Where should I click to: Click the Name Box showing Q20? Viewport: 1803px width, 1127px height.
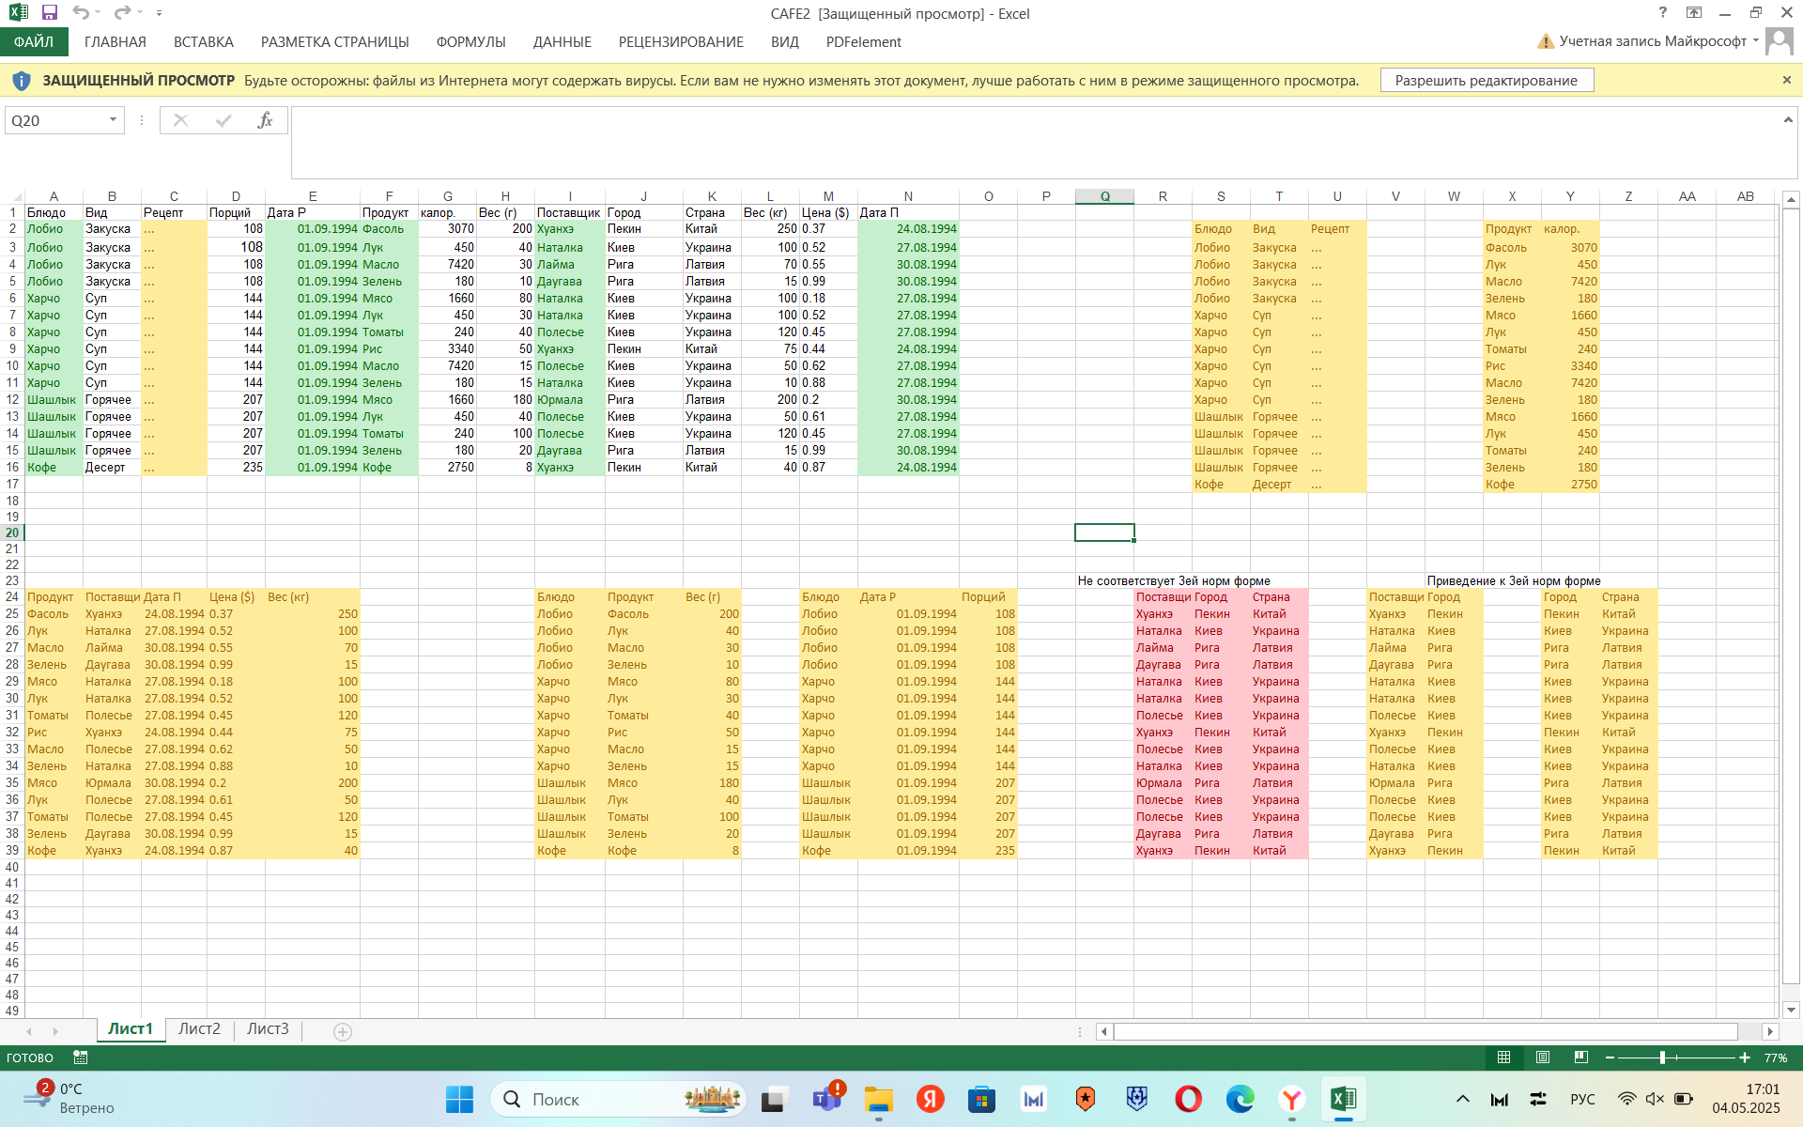click(x=56, y=120)
